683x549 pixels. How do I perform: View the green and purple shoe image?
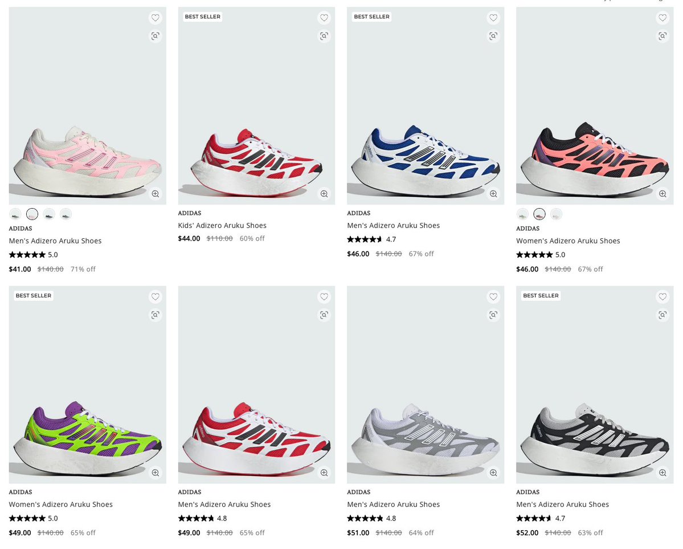pos(87,385)
